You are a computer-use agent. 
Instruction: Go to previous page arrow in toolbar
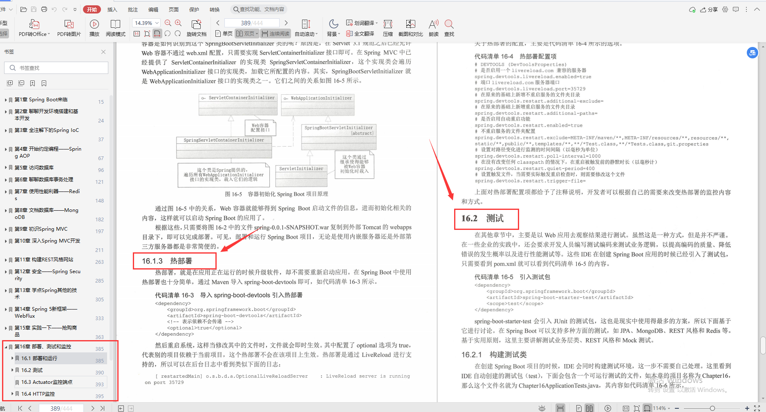(218, 23)
